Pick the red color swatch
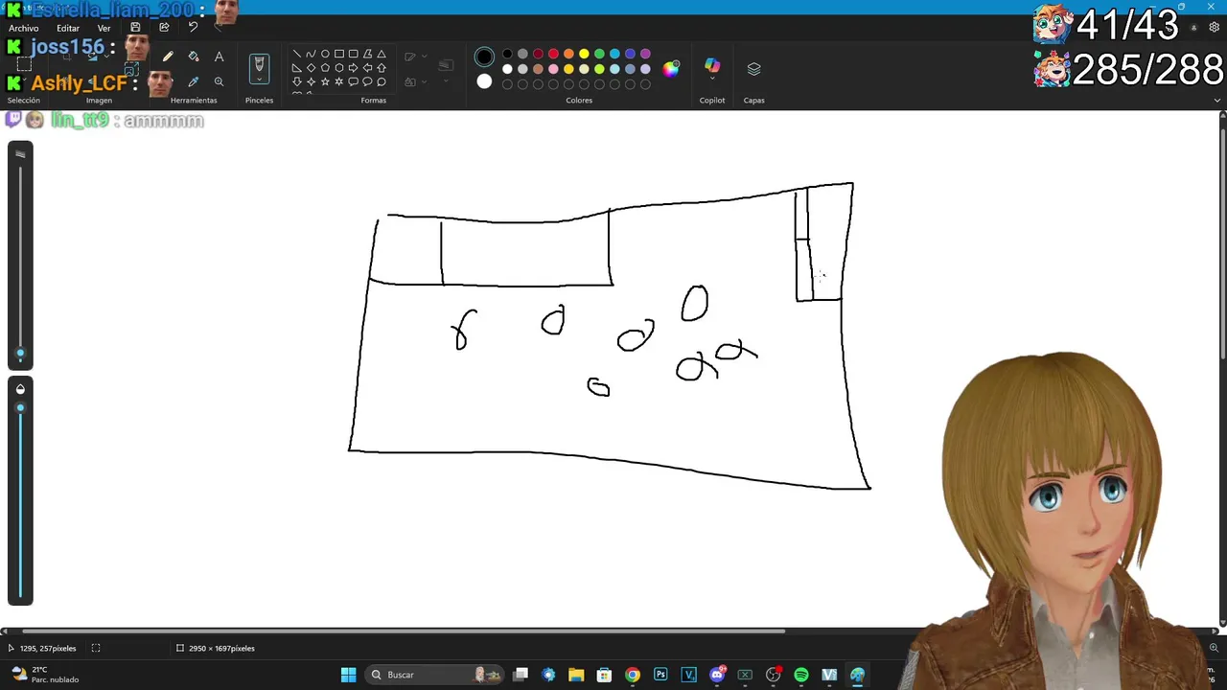 [x=553, y=54]
